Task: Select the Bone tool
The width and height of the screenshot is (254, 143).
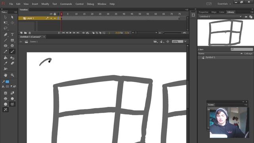Action: [5, 69]
